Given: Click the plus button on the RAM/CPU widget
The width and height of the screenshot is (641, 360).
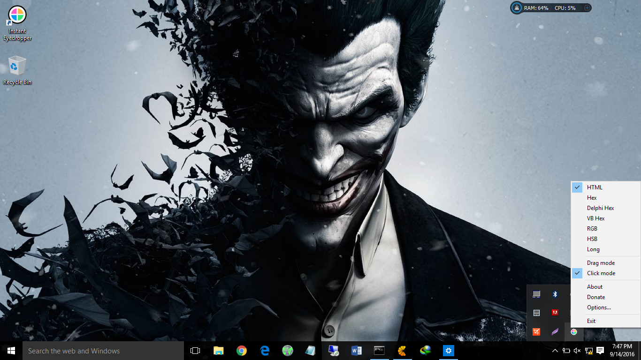Looking at the screenshot, I should (587, 8).
